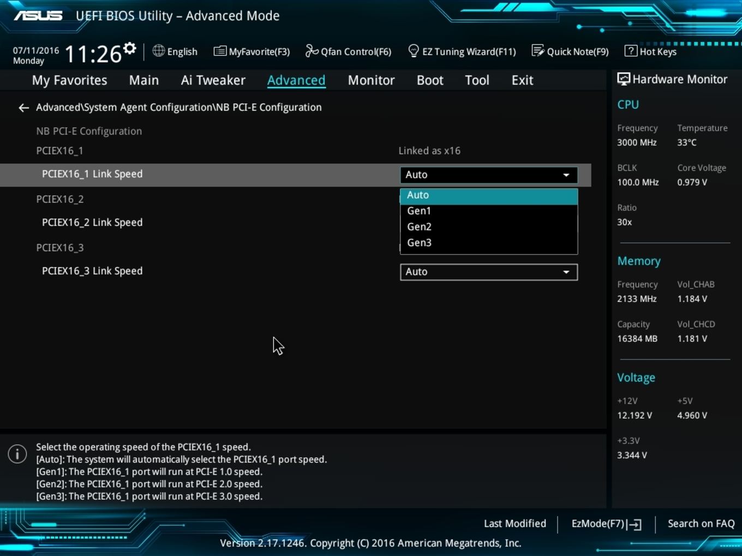The image size is (742, 556).
Task: Click the Hot Keys question mark icon
Action: click(x=631, y=51)
